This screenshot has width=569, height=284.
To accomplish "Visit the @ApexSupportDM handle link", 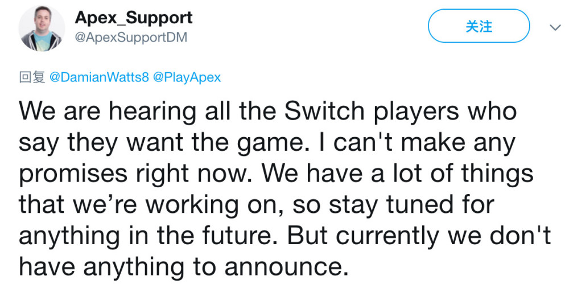I will pyautogui.click(x=131, y=36).
